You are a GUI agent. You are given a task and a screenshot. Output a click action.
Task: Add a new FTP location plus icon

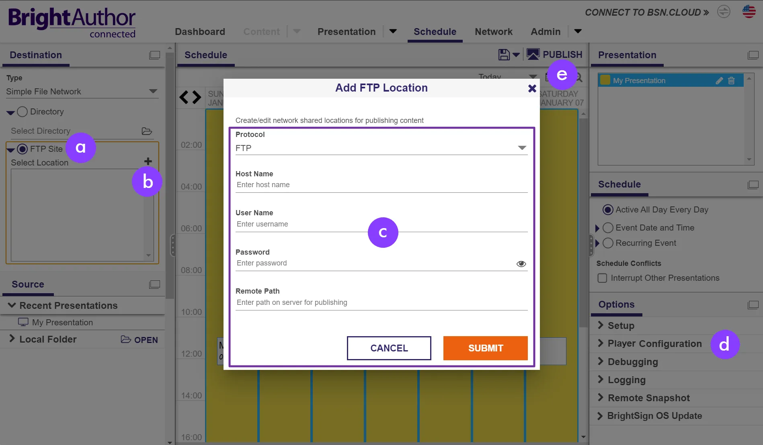point(148,161)
